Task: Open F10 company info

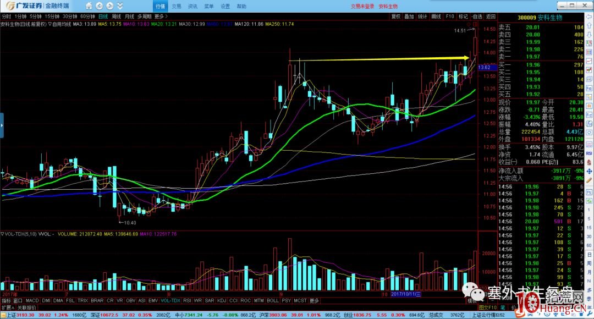Action: click(450, 16)
